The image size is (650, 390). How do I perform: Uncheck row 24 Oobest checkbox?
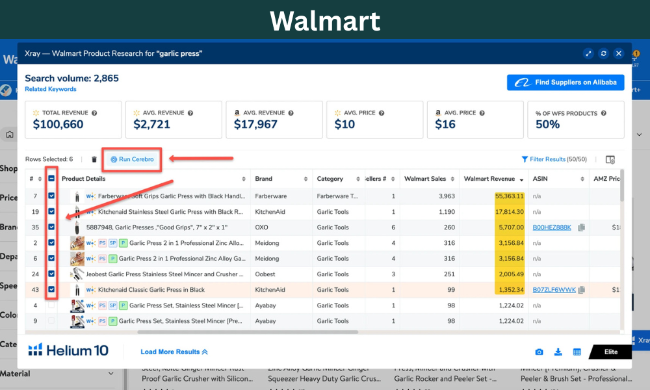click(51, 274)
